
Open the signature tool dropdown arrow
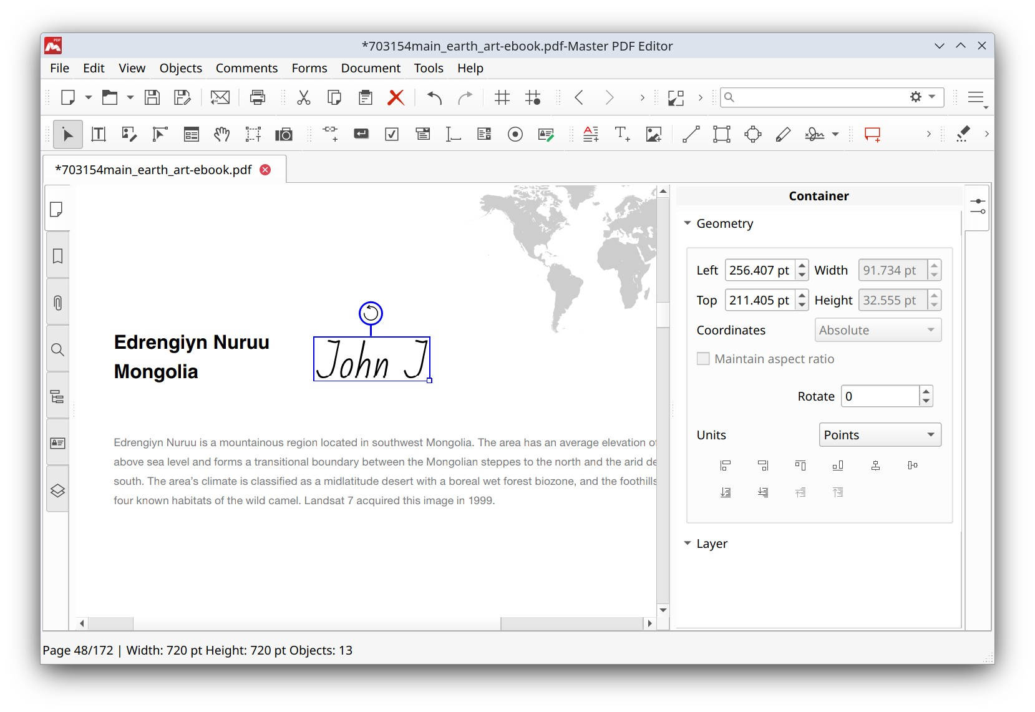coord(835,134)
